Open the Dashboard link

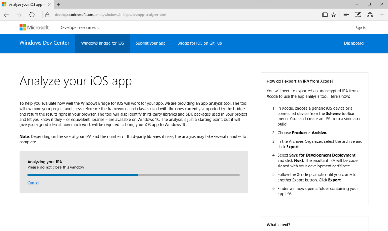[354, 43]
